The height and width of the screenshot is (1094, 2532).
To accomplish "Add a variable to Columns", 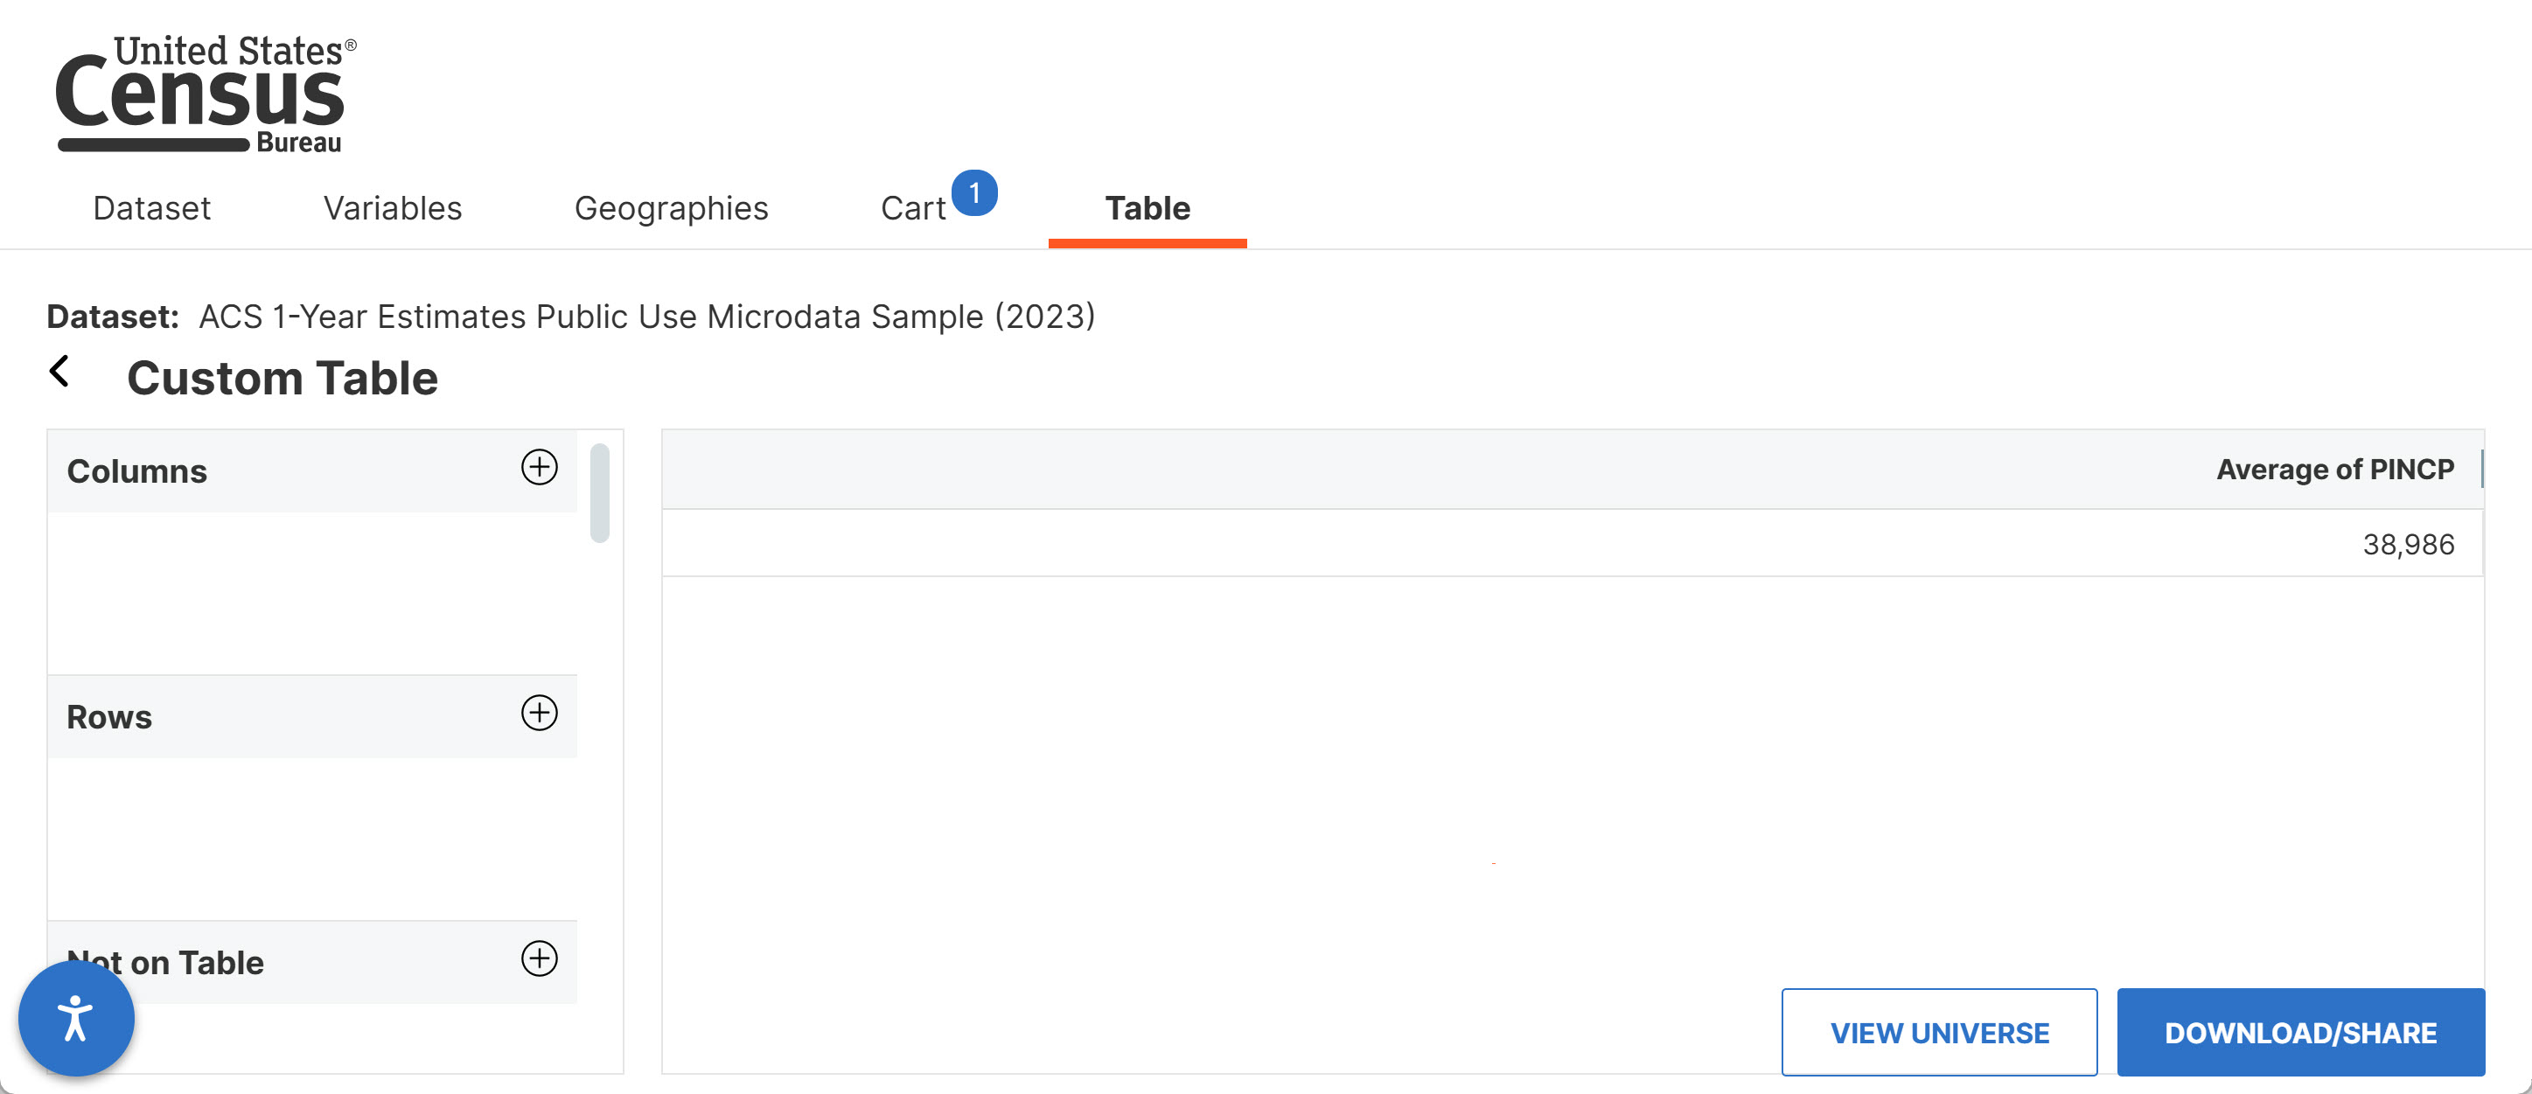I will tap(539, 467).
